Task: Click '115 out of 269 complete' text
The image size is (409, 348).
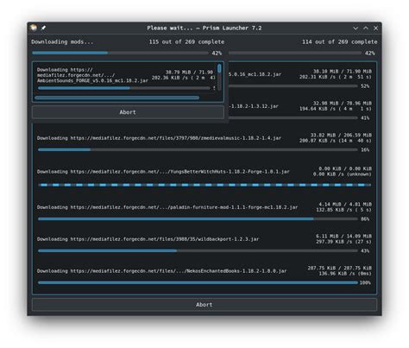Action: coord(186,41)
